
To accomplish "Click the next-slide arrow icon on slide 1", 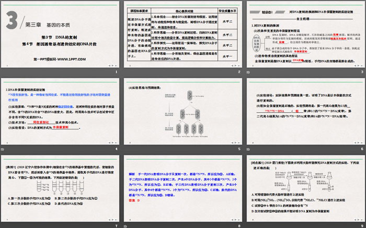I will [x=112, y=66].
